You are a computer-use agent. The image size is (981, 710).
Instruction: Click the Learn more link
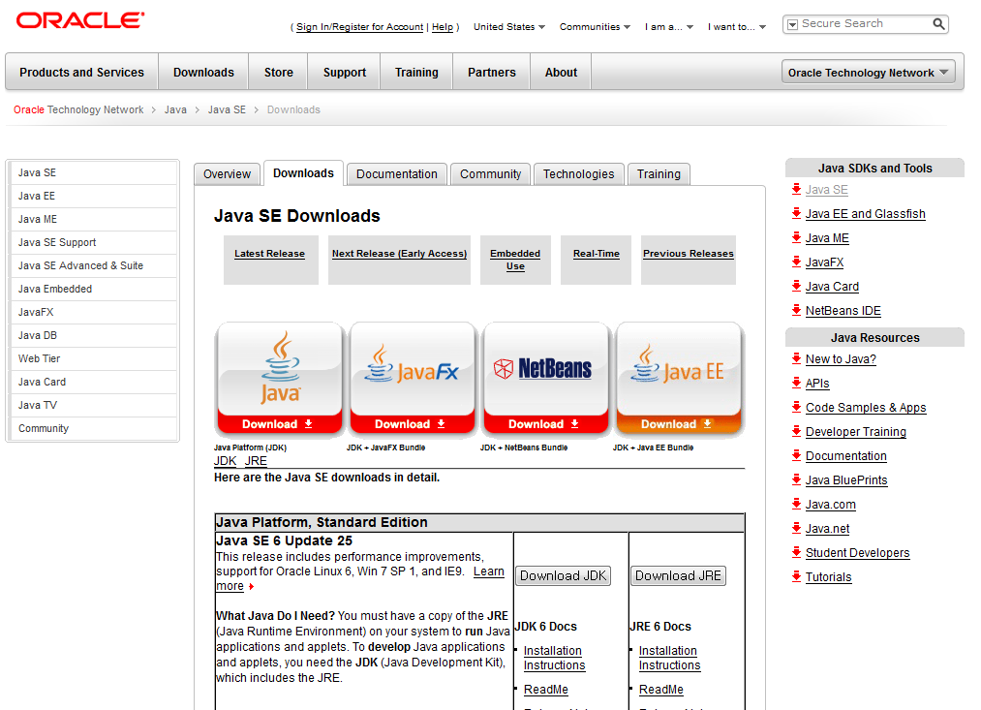pyautogui.click(x=489, y=571)
